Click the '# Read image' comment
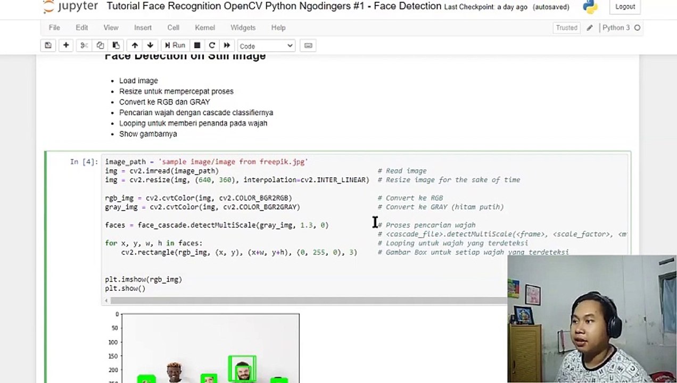The image size is (677, 383). (x=402, y=171)
